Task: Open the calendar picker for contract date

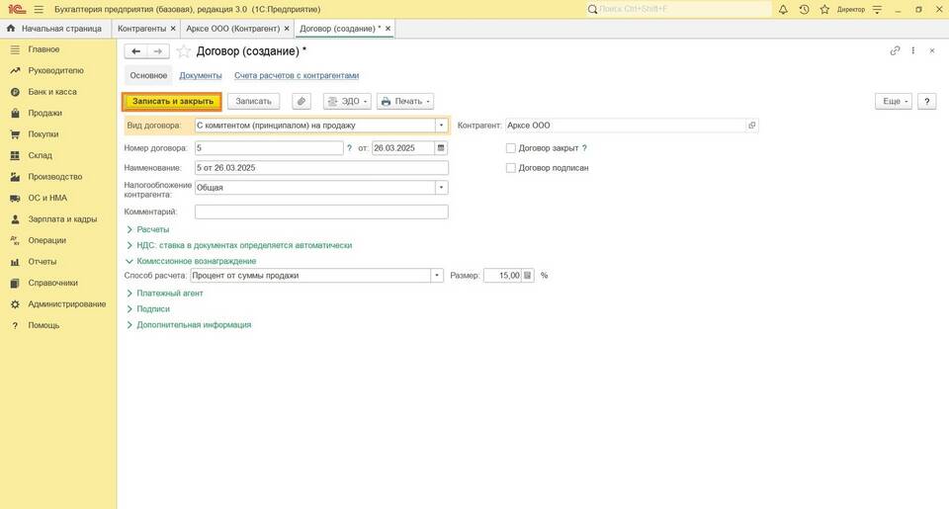Action: click(441, 148)
